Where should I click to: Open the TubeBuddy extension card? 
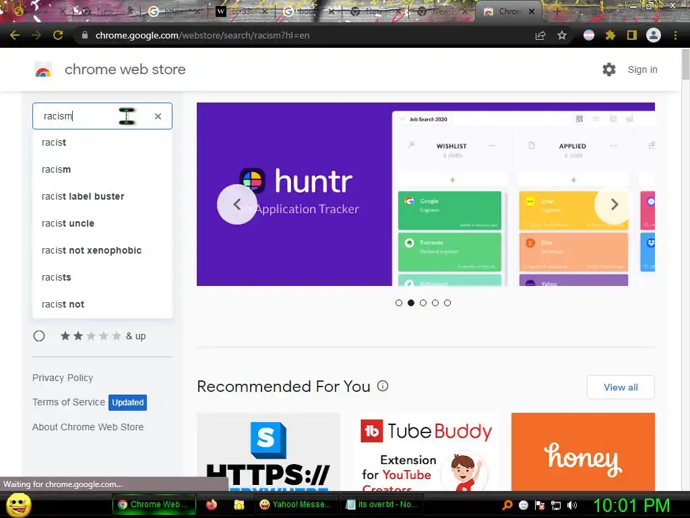pos(426,451)
